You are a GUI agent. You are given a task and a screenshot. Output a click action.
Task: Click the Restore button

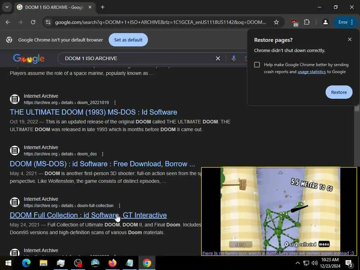(x=339, y=92)
